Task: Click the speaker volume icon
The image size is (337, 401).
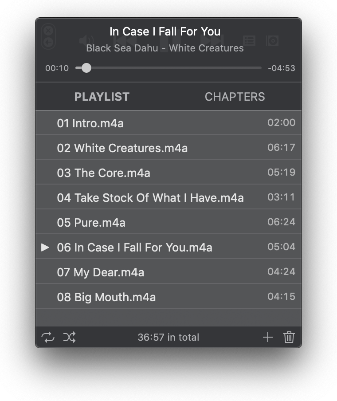Action: pos(86,41)
